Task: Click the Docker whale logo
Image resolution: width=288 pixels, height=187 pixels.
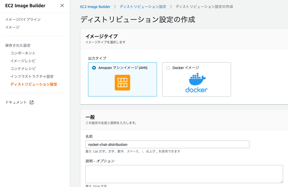Action: [x=196, y=83]
